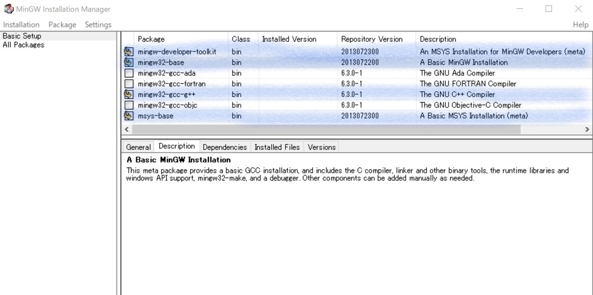Image resolution: width=593 pixels, height=295 pixels.
Task: Click 'An MSYS Installation for MinGW Developers' description
Action: (503, 52)
